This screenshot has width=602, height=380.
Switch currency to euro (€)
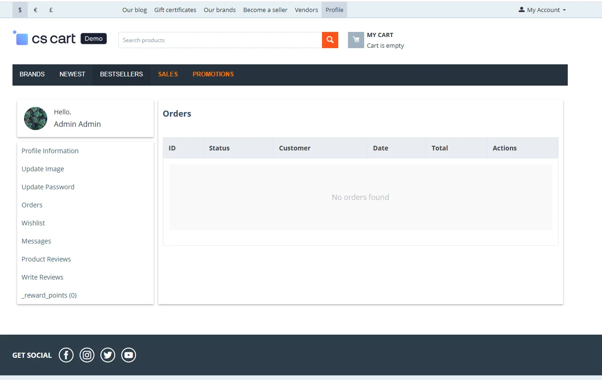[36, 10]
